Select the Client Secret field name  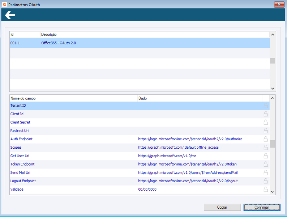[20, 122]
